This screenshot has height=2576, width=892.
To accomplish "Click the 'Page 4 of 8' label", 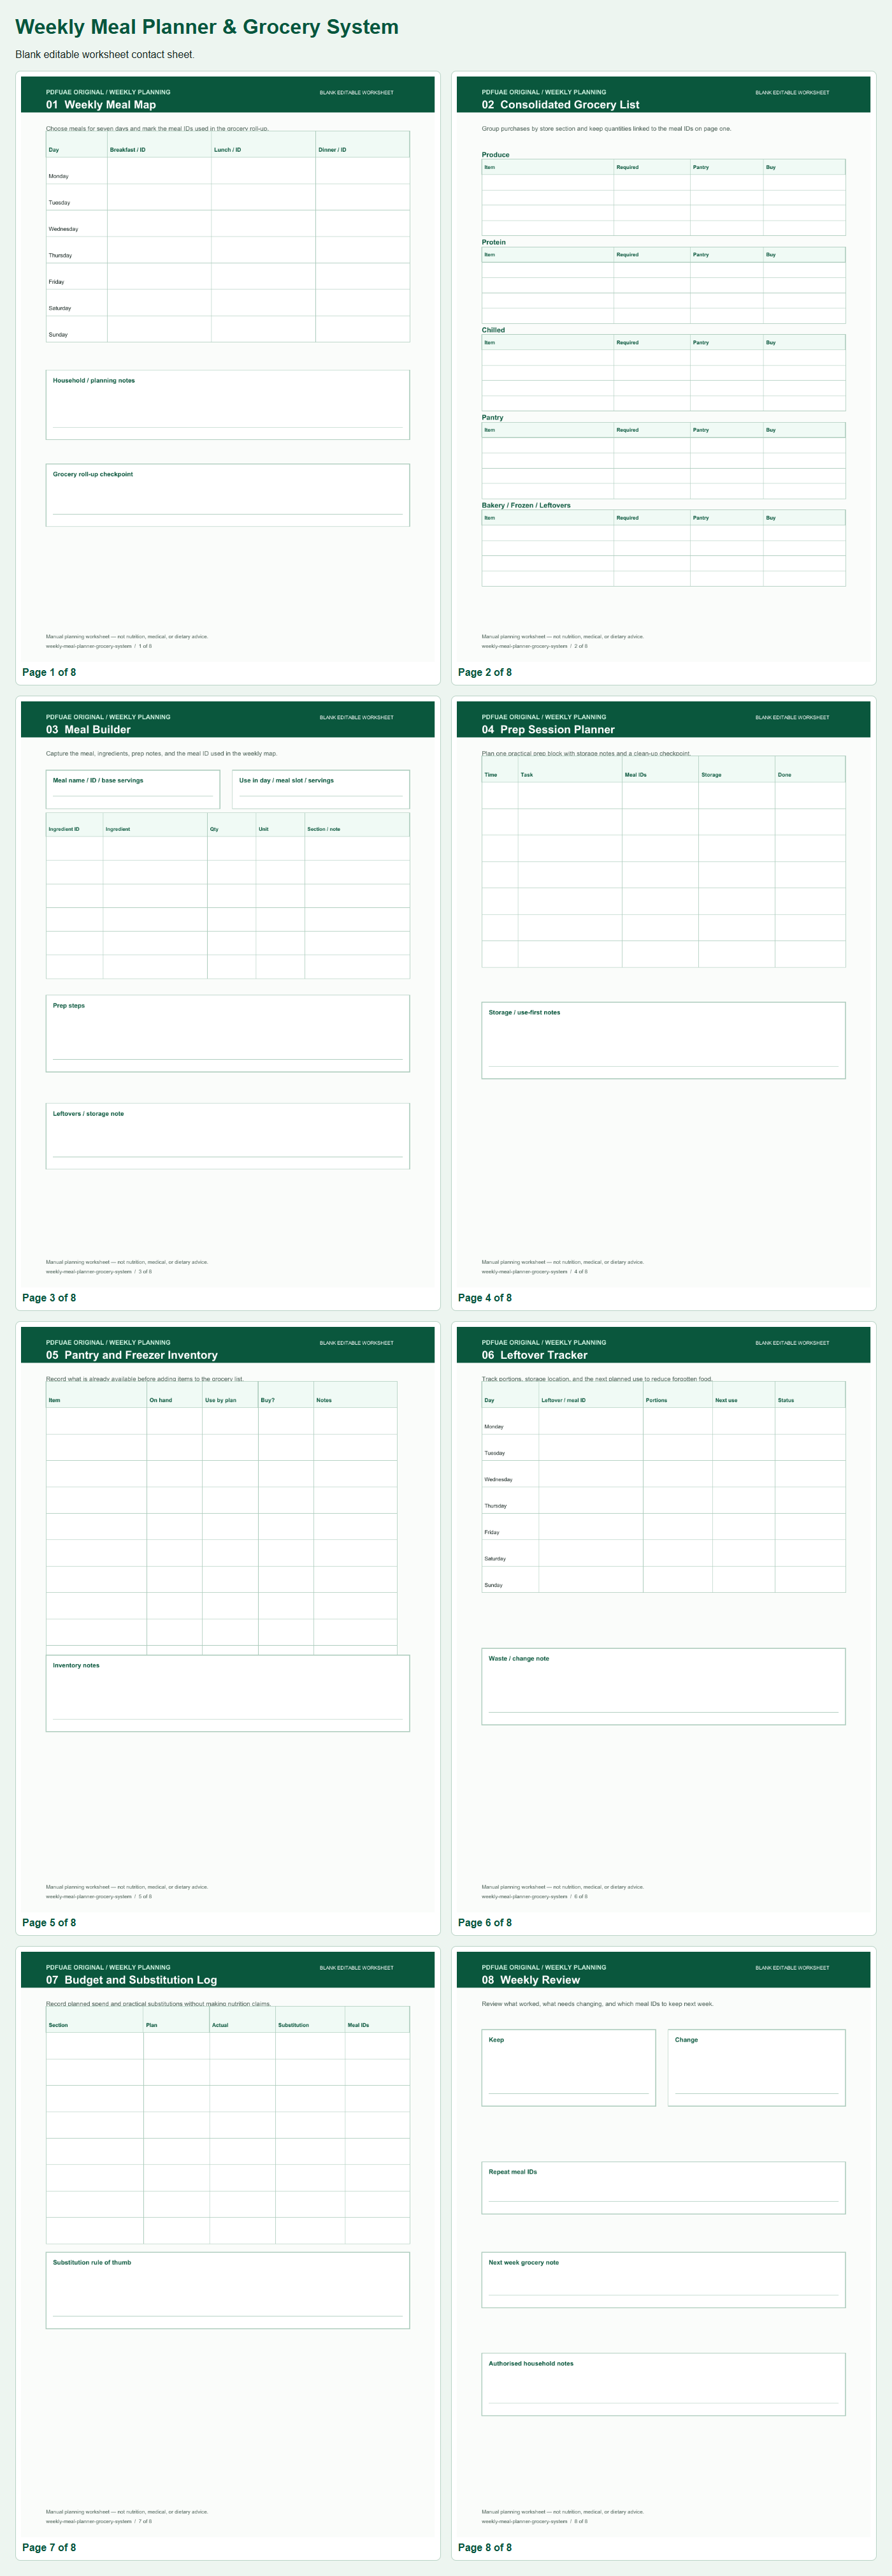I will coord(484,1298).
